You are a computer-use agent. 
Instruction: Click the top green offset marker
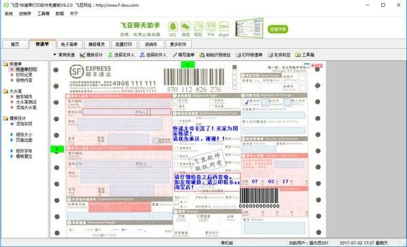188,64
